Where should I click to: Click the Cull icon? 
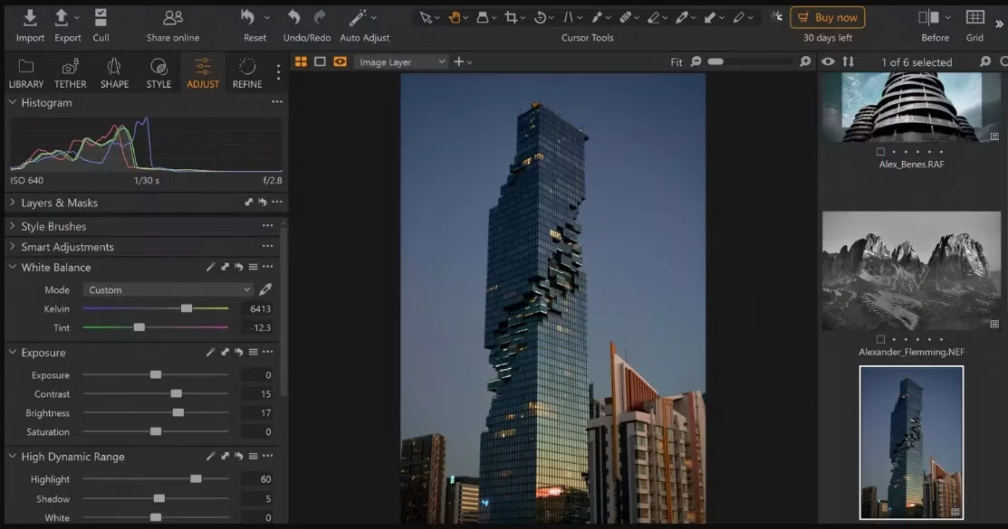point(101,18)
